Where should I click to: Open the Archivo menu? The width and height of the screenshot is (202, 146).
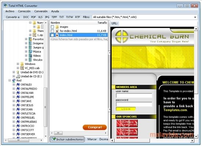(10, 11)
